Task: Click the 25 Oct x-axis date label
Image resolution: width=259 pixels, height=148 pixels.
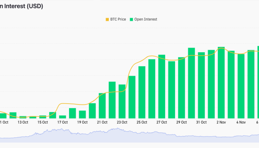Action: pyautogui.click(x=142, y=122)
